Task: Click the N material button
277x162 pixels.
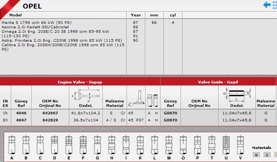Action: click(256, 155)
